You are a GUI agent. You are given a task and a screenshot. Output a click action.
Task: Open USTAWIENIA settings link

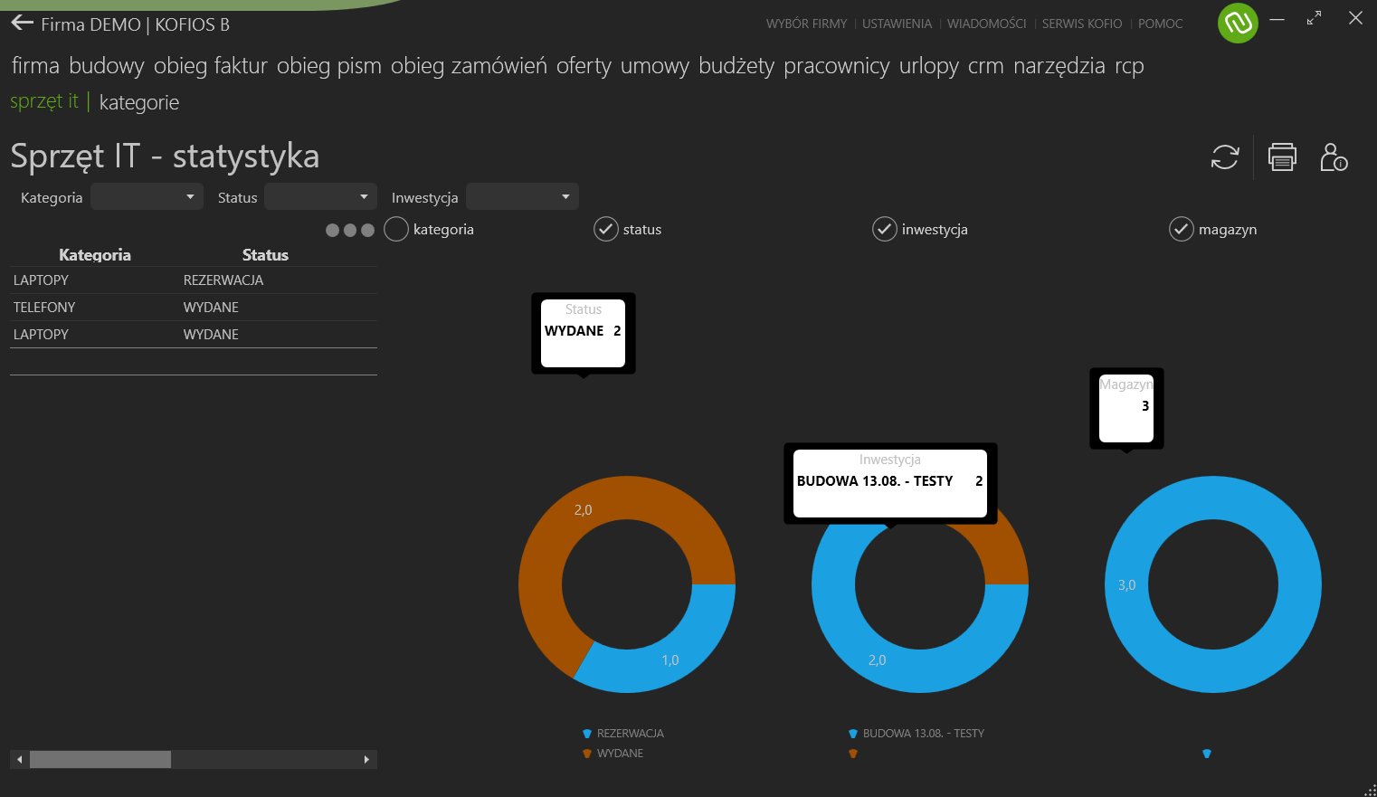click(897, 24)
